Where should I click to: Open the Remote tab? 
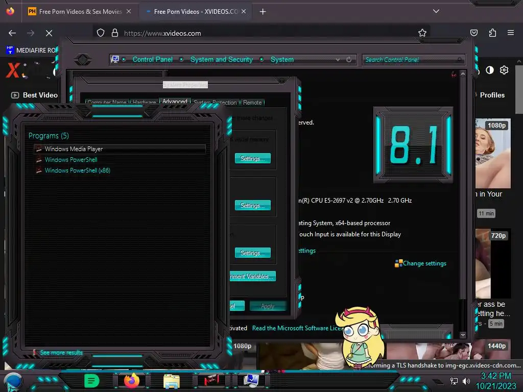(252, 102)
